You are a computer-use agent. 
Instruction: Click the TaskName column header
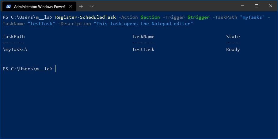tap(143, 37)
